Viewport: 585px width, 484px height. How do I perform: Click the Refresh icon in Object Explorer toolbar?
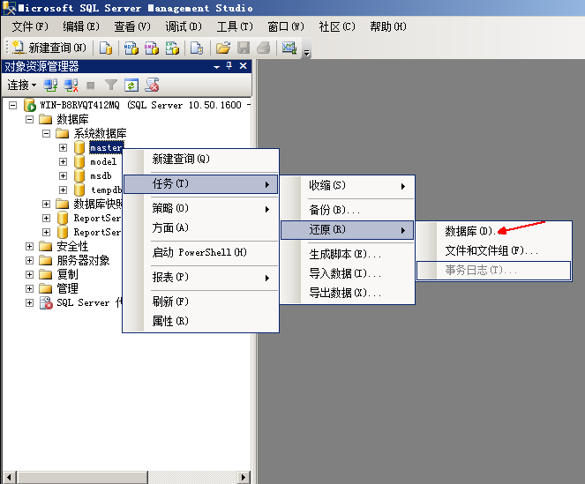[x=131, y=85]
